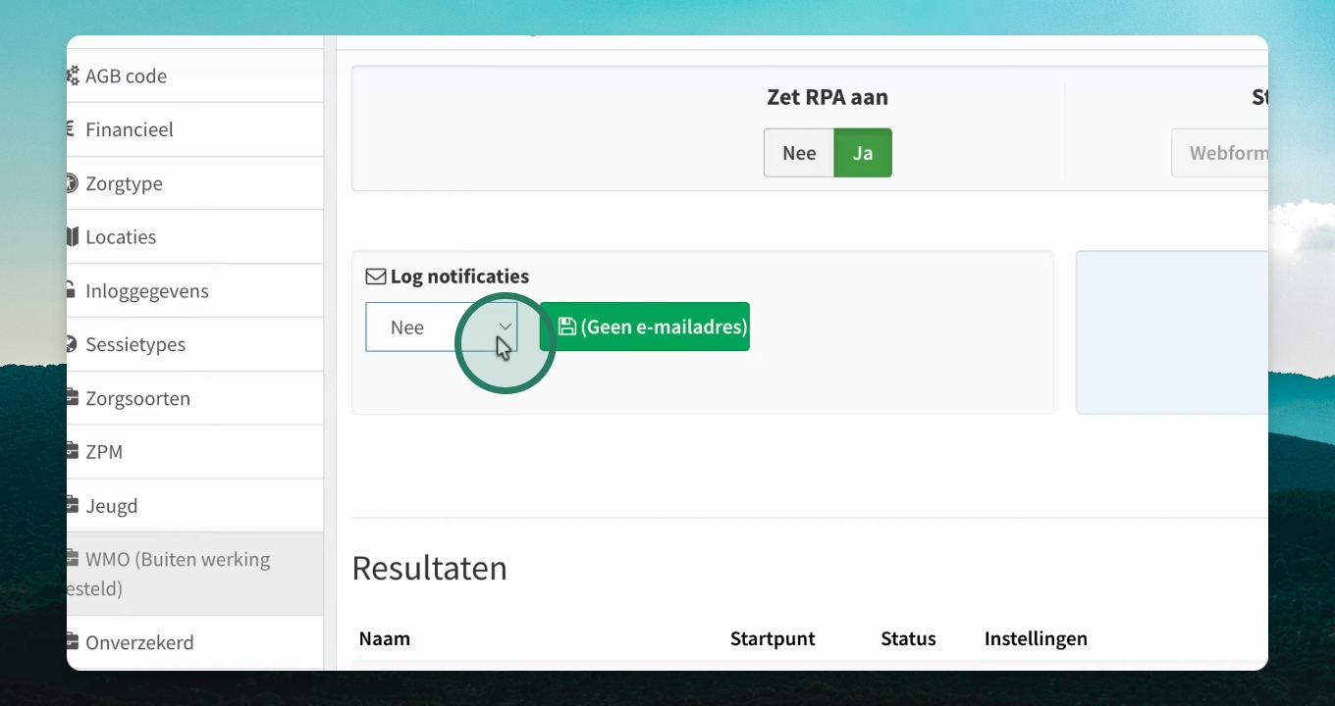Click the Resultaten heading
1335x706 pixels.
point(430,569)
